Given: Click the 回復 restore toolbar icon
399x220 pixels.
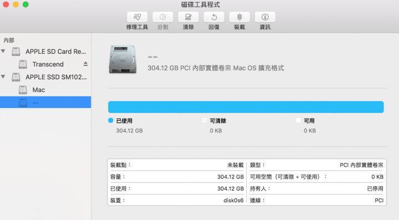Looking at the screenshot, I should click(214, 17).
